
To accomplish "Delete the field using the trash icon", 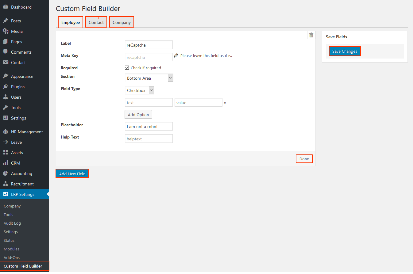I will pos(311,35).
